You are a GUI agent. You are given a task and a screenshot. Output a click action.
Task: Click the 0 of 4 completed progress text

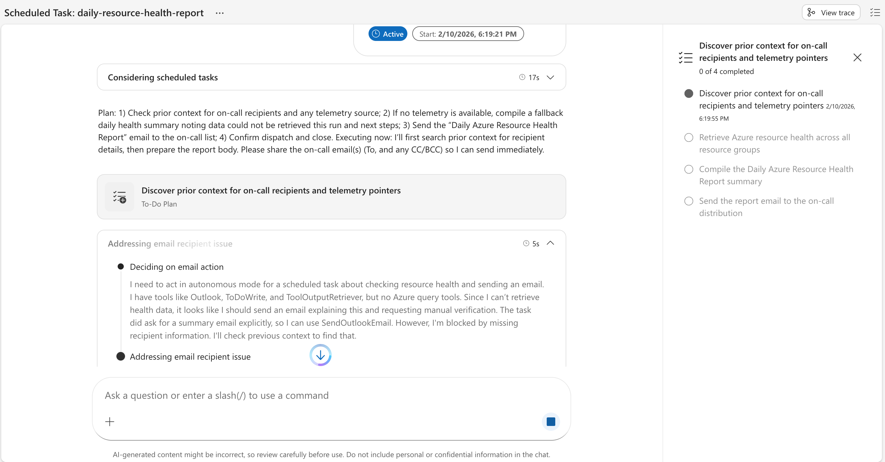coord(726,71)
